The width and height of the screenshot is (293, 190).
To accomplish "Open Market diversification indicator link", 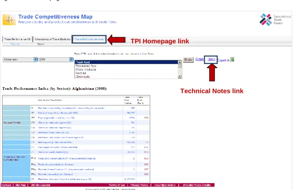I will (66, 170).
